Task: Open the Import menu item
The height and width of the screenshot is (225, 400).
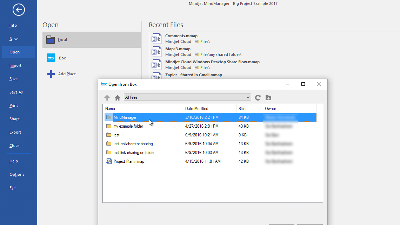Action: click(15, 65)
